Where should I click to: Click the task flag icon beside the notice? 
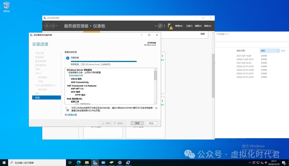[67, 109]
